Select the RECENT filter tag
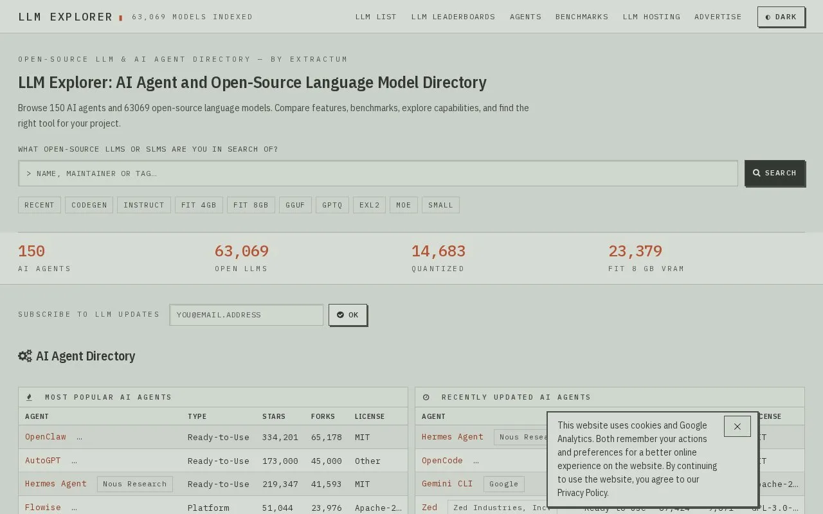Viewport: 823px width, 514px height. (39, 205)
